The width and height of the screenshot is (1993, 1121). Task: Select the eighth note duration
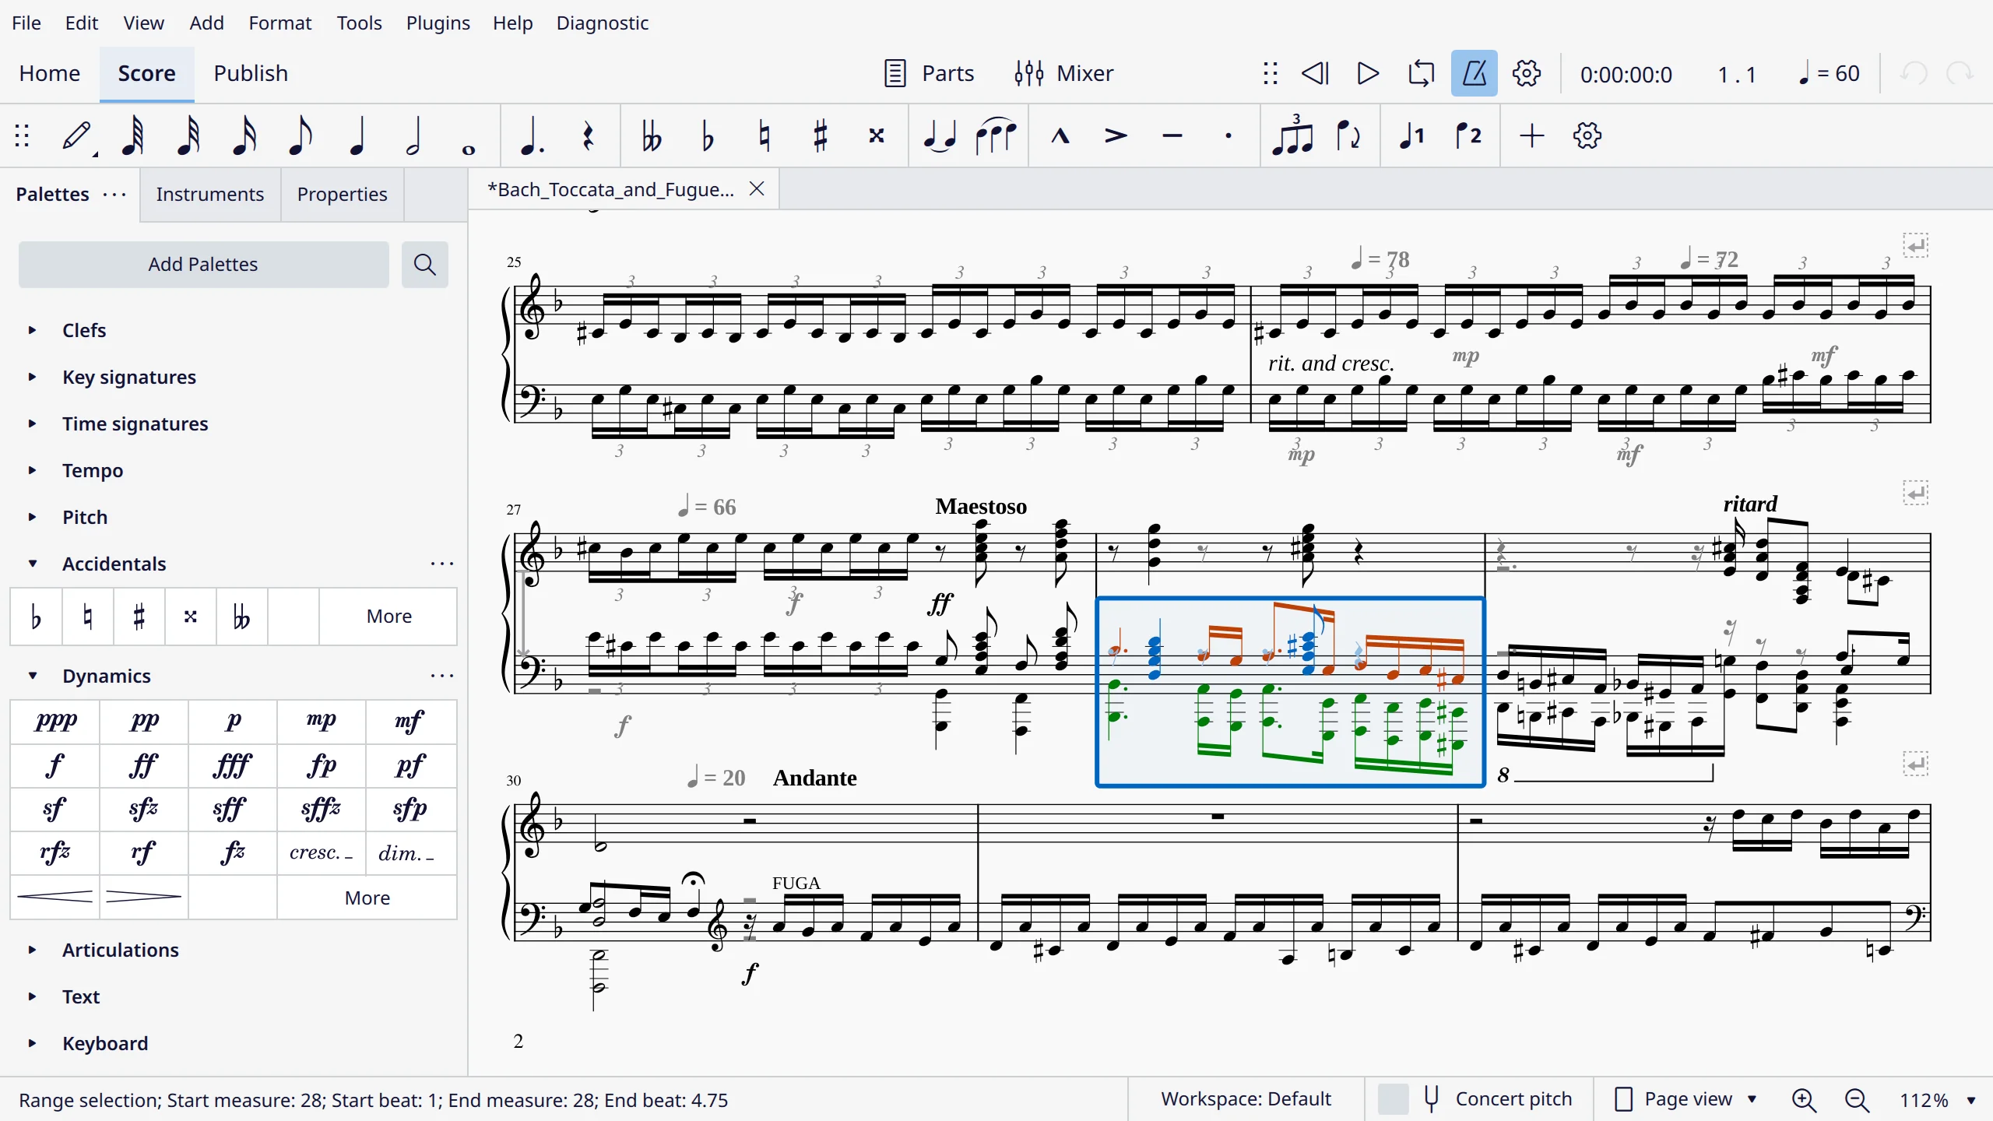301,136
